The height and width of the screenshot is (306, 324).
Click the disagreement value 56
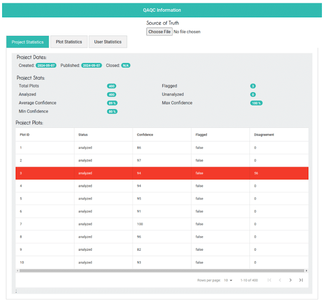(256, 173)
